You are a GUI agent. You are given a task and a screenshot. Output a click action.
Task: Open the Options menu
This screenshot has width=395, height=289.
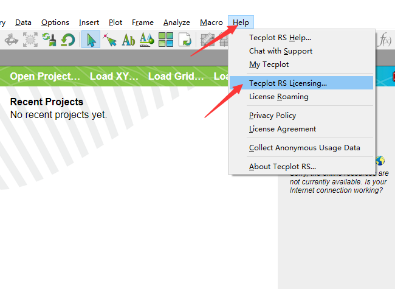coord(55,22)
